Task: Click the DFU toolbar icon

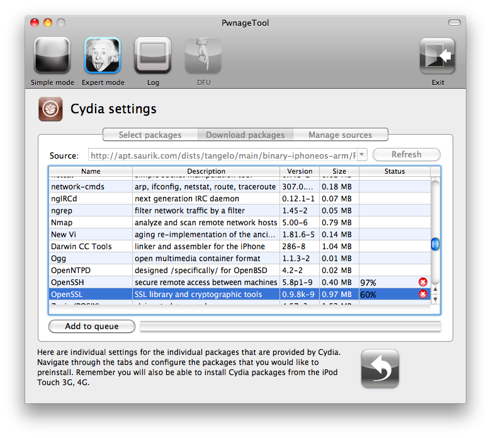Action: pos(203,55)
